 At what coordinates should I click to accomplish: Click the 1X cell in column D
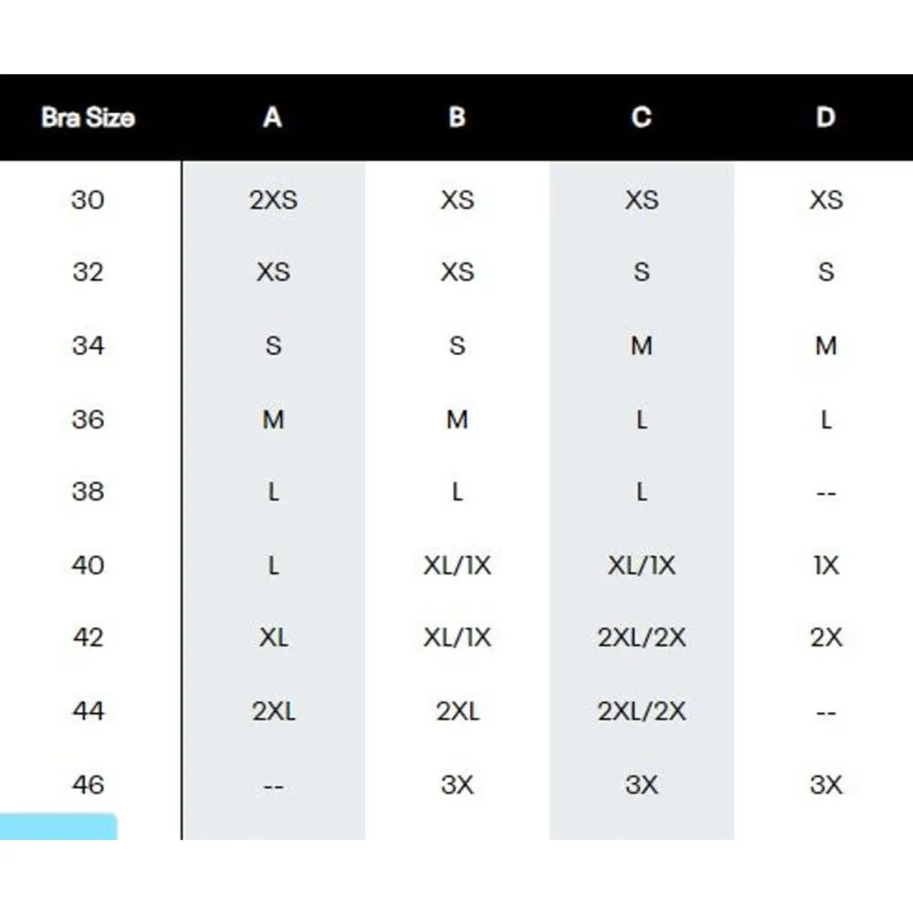(x=825, y=566)
